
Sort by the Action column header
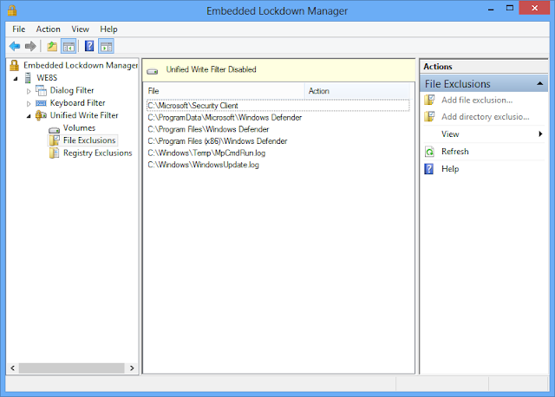(x=357, y=91)
